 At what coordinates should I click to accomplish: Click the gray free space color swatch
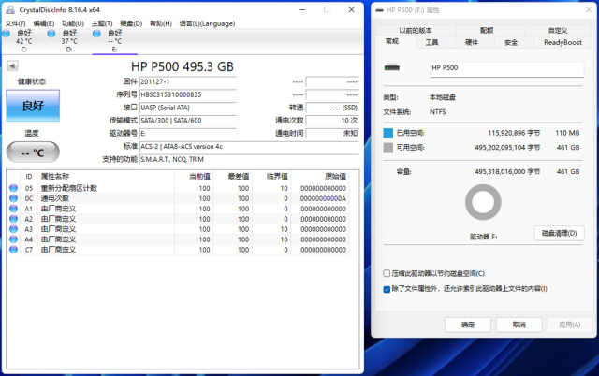388,148
